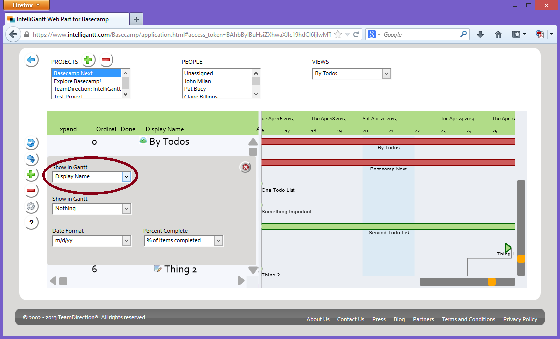Viewport: 560px width, 339px height.
Task: Click grid horizontal scrollbar gray thumb
Action: click(x=63, y=281)
